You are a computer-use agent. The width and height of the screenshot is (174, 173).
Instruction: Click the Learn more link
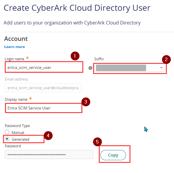pos(15,47)
